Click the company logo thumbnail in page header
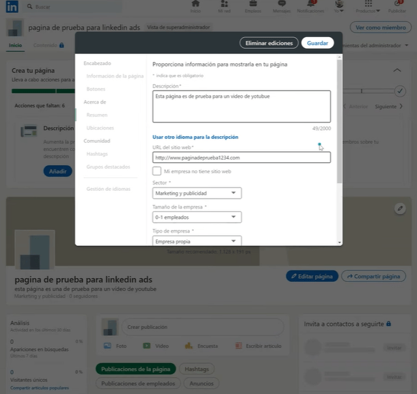The image size is (417, 394). pos(15,27)
